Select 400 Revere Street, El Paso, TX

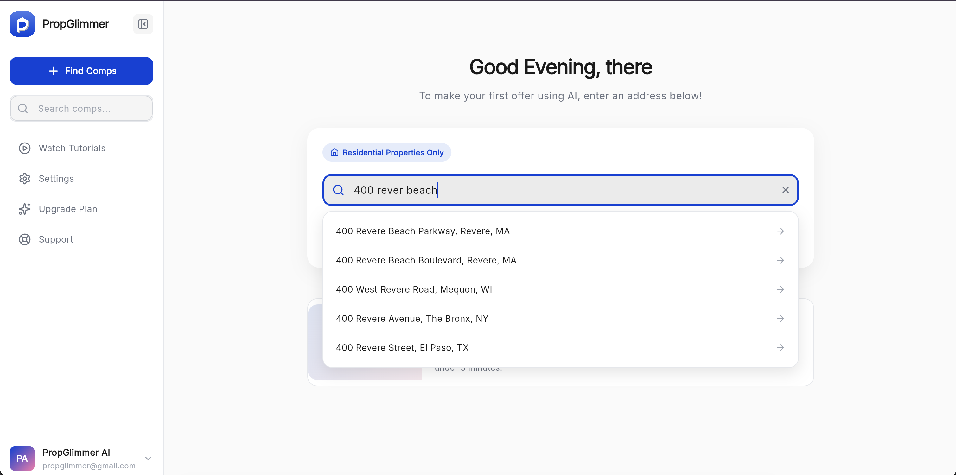[x=560, y=348]
